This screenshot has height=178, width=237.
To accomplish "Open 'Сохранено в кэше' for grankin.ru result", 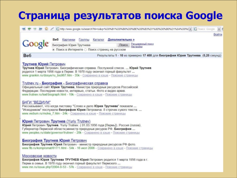I will pos(95,75).
